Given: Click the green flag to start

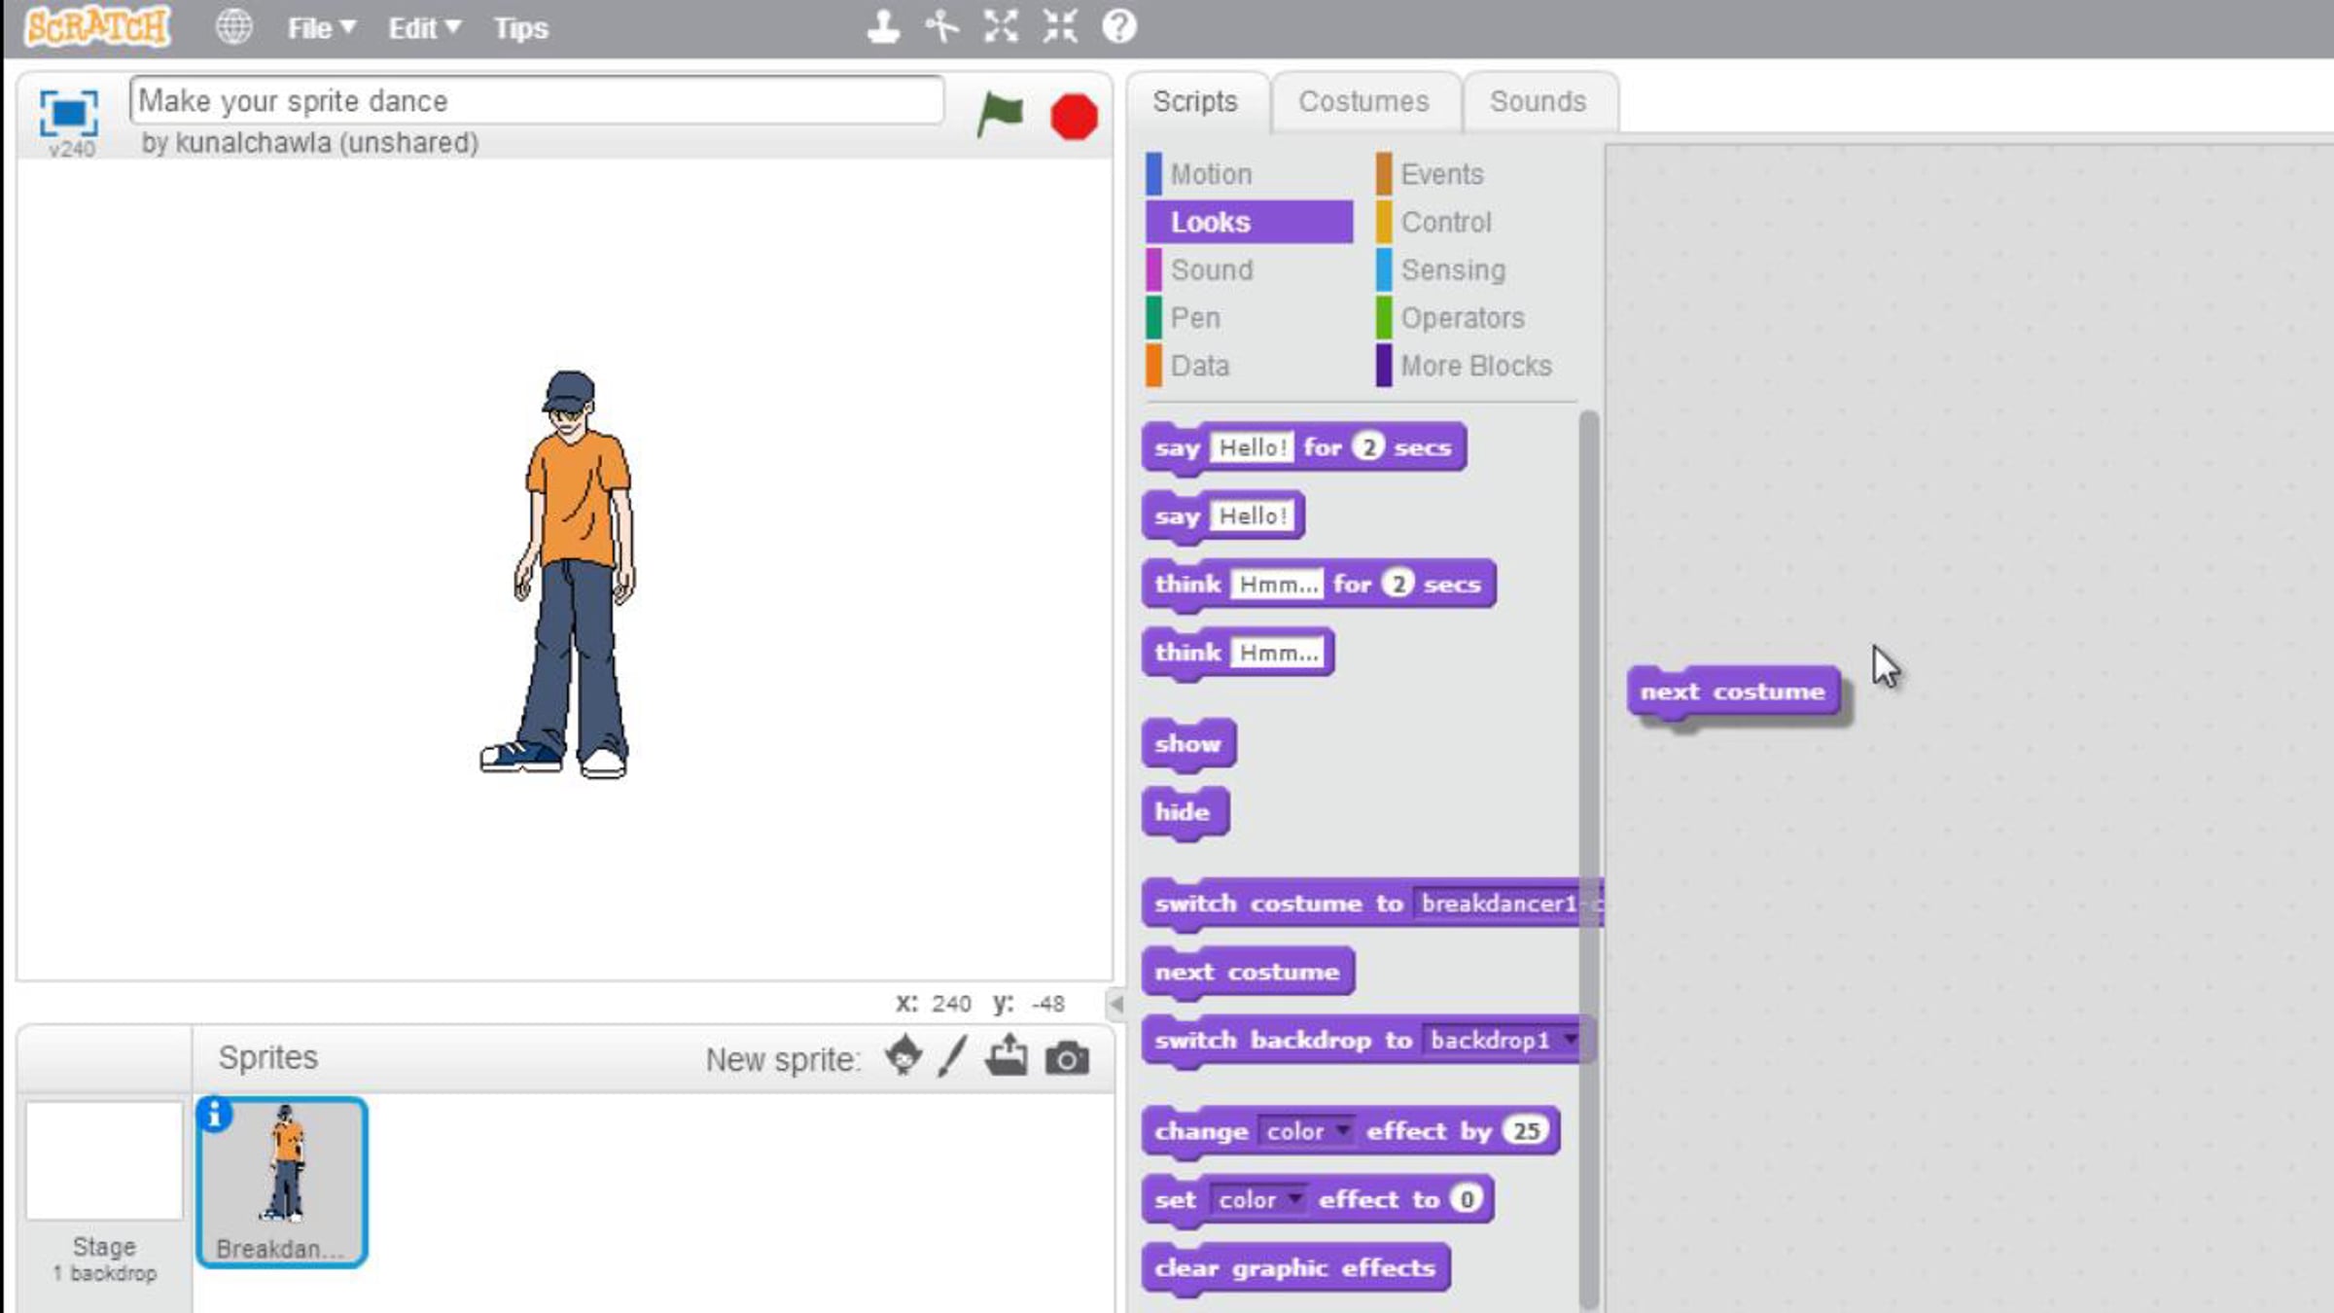Looking at the screenshot, I should (x=1000, y=116).
